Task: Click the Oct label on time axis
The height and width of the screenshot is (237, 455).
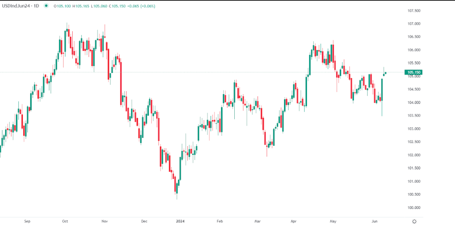Action: 65,221
